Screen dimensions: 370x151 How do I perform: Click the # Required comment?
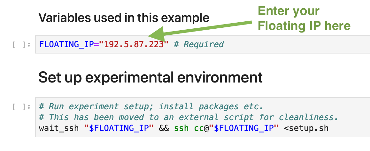[x=199, y=44]
